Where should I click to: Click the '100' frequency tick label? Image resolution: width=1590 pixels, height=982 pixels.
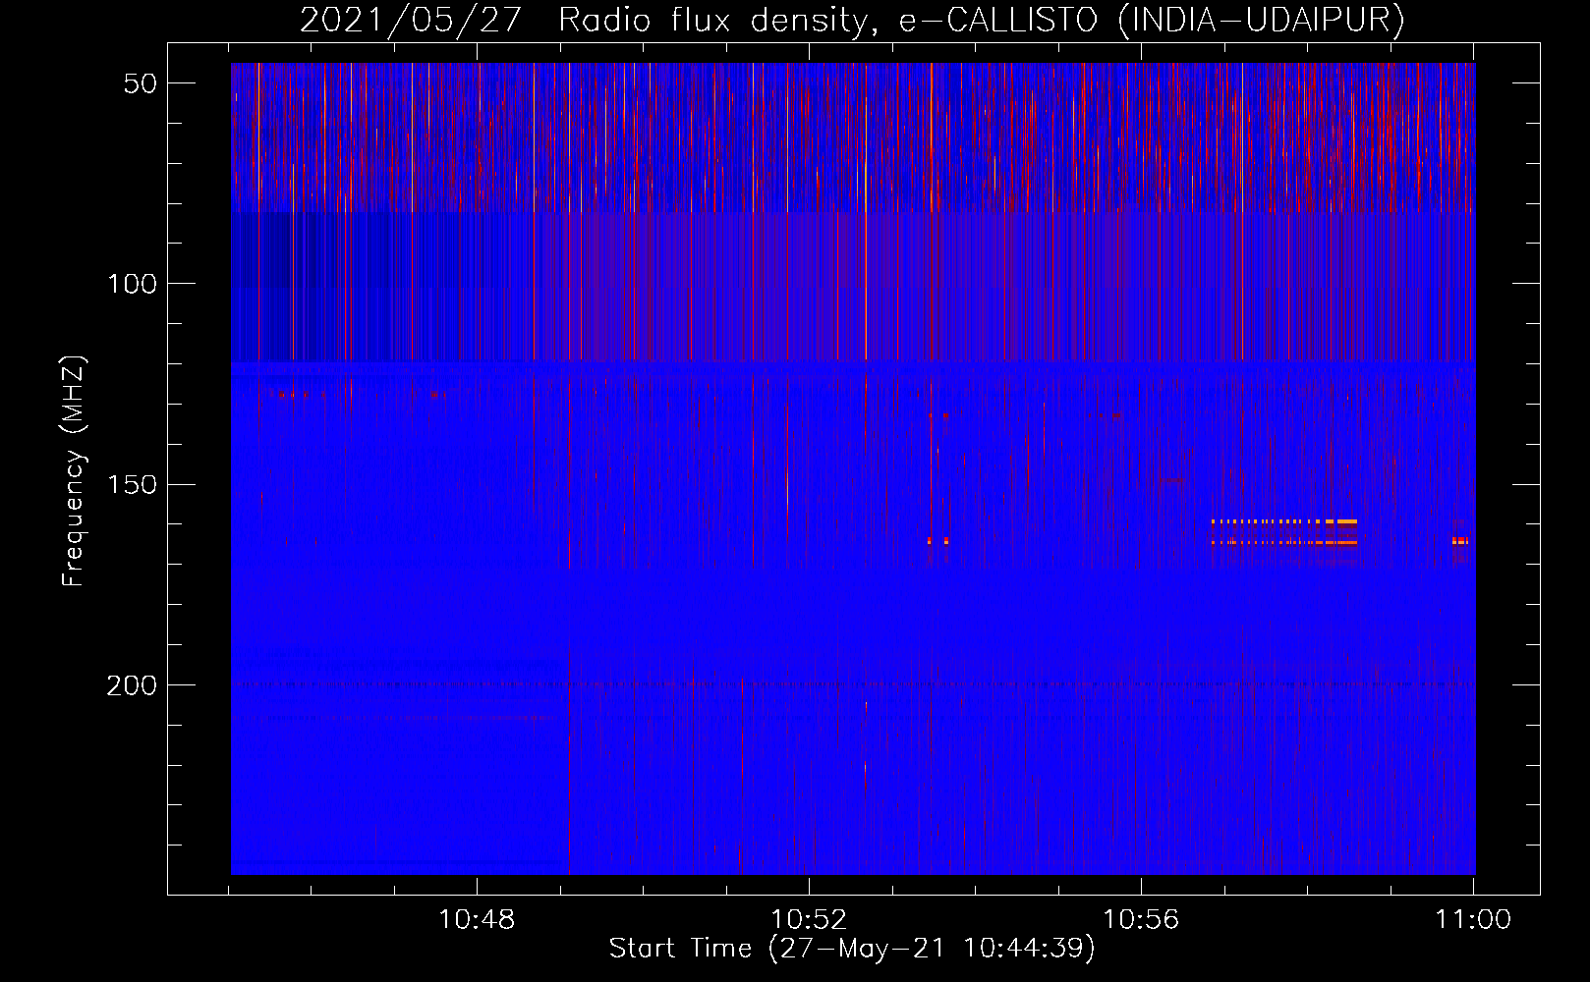pos(132,284)
